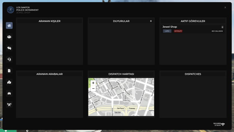This screenshot has height=132, width=234.
Task: Open the people profiles sidebar icon
Action: (9, 37)
